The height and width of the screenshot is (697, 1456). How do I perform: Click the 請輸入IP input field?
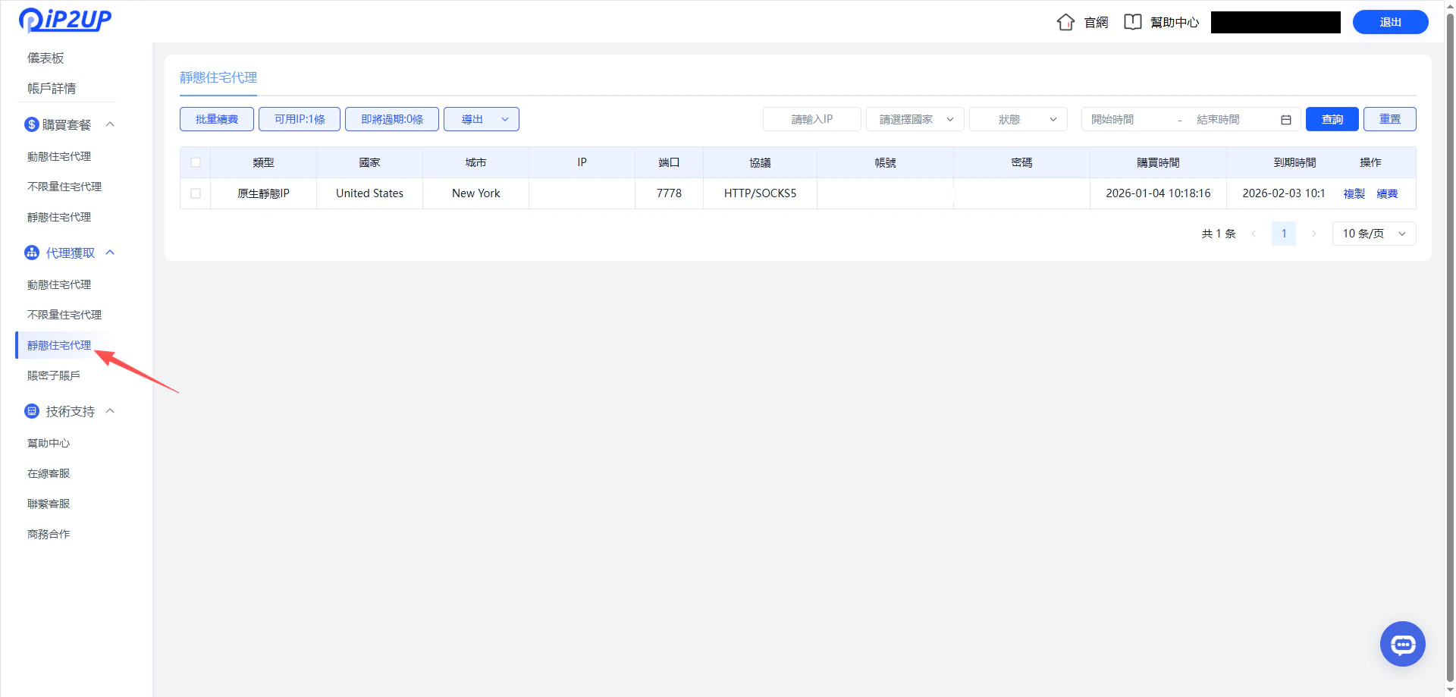click(811, 119)
